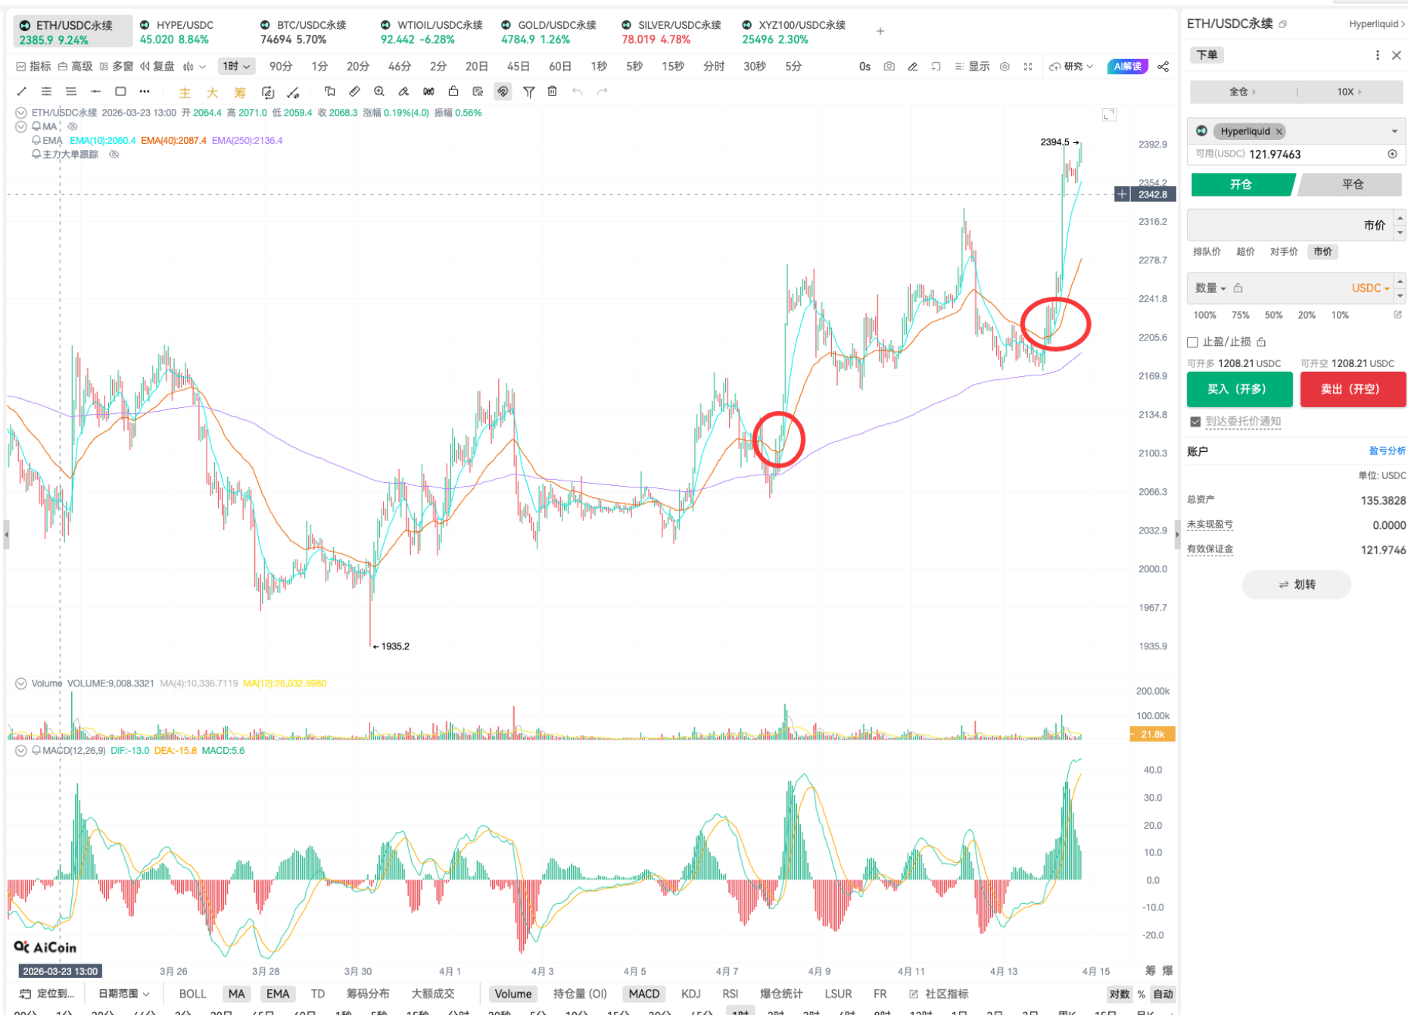Open the chart settings gear icon
Image resolution: width=1408 pixels, height=1015 pixels.
[1005, 66]
